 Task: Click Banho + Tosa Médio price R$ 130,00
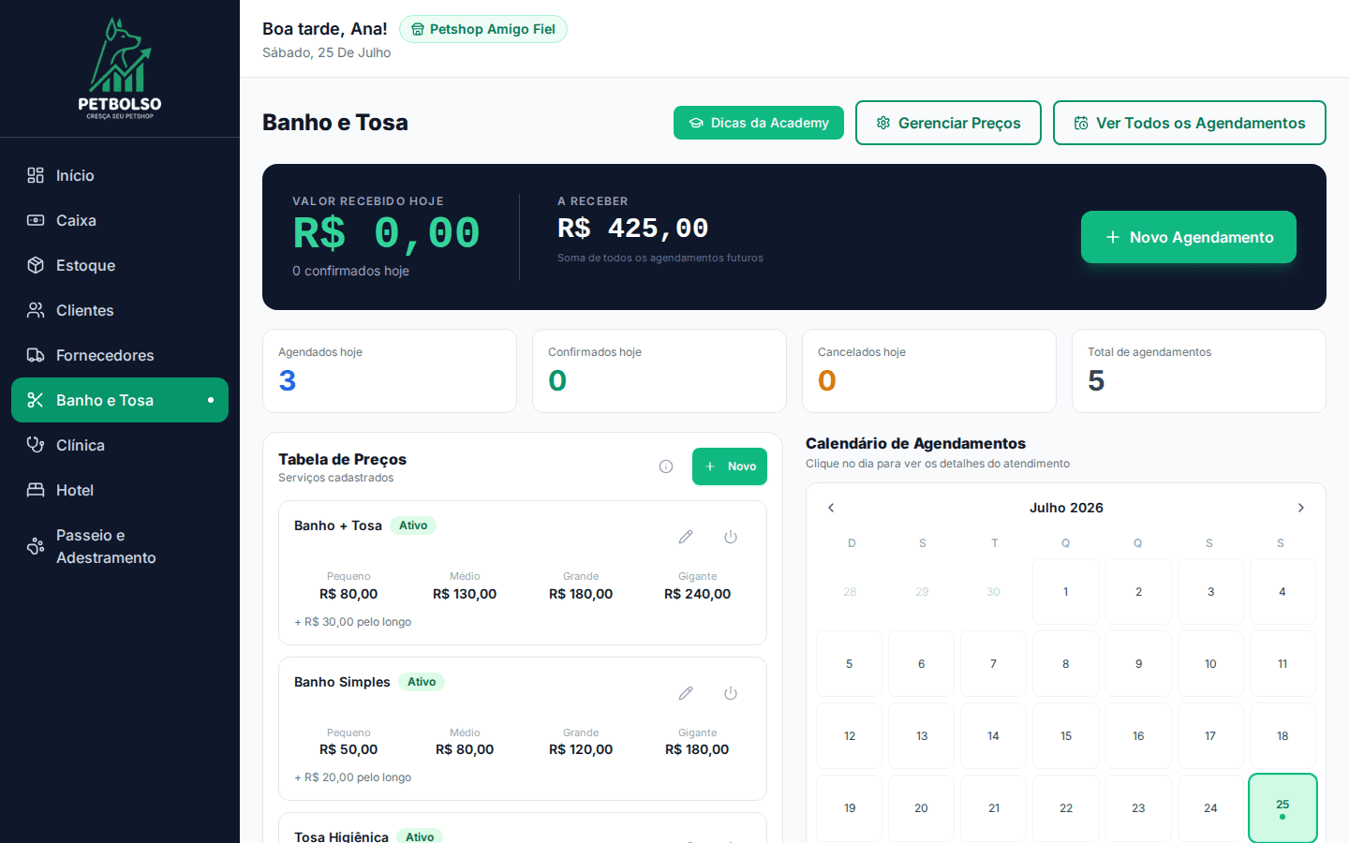pos(465,594)
